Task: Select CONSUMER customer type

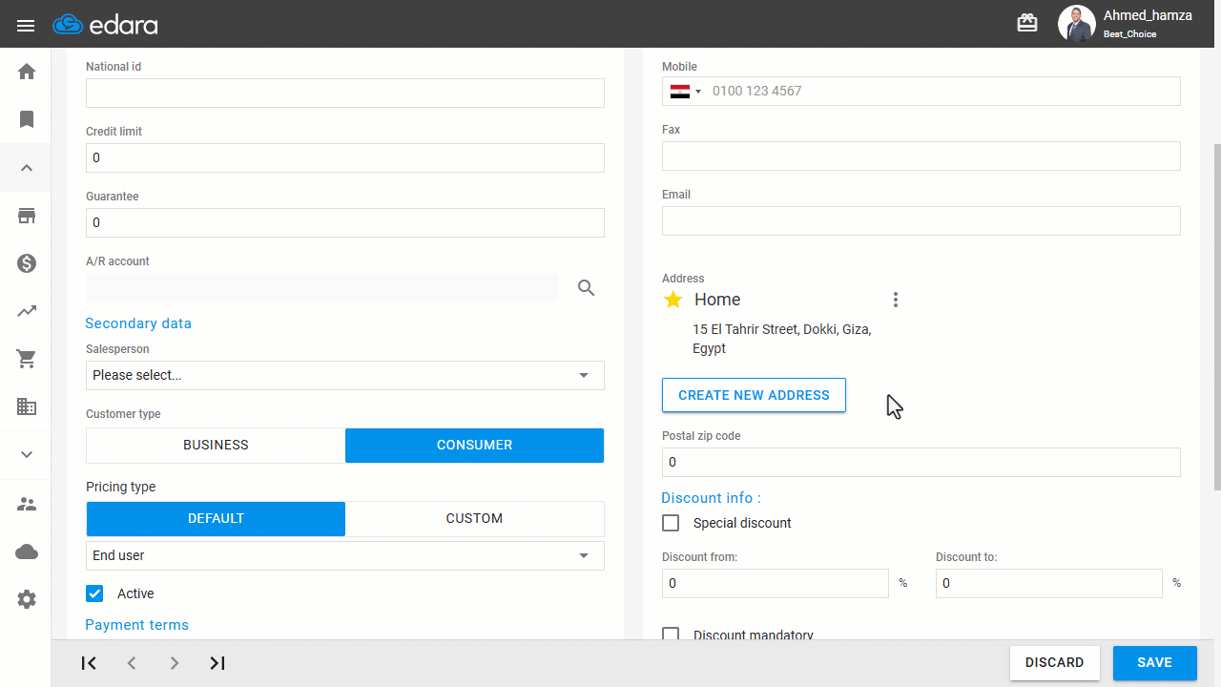Action: tap(474, 446)
